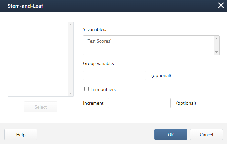227x144 pixels.
Task: Focus the Group variable field
Action: [114, 75]
